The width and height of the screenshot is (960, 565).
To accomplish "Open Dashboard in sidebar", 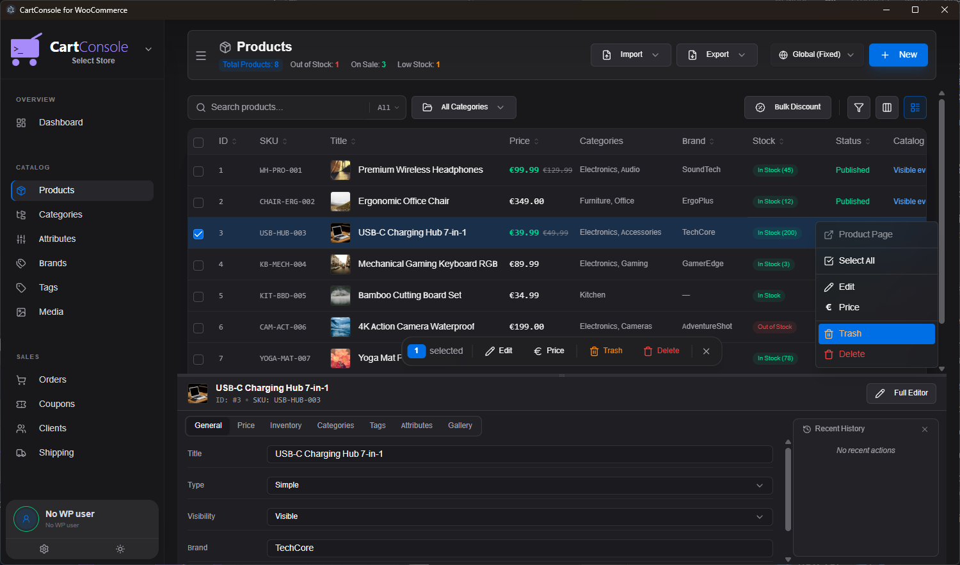I will [x=82, y=122].
